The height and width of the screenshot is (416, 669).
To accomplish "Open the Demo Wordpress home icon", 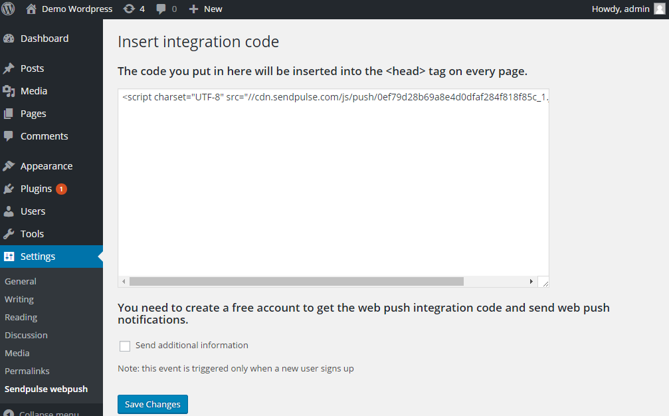I will [31, 9].
